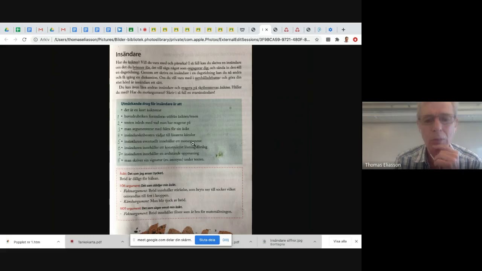
Task: Click the 'Utmärkande drag för insändare är att' heading
Action: pos(151,104)
